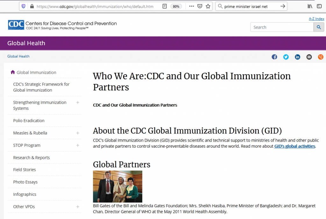Click the browser search box text

pos(246,6)
